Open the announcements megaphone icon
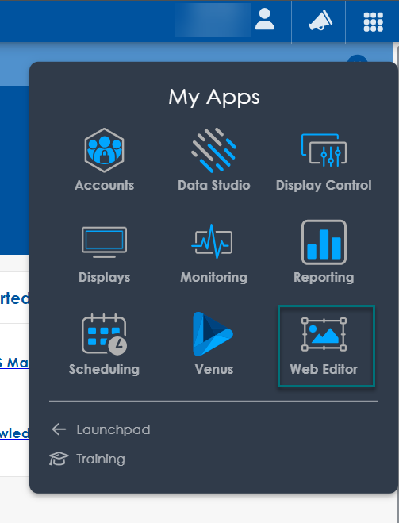The image size is (399, 523). tap(320, 21)
